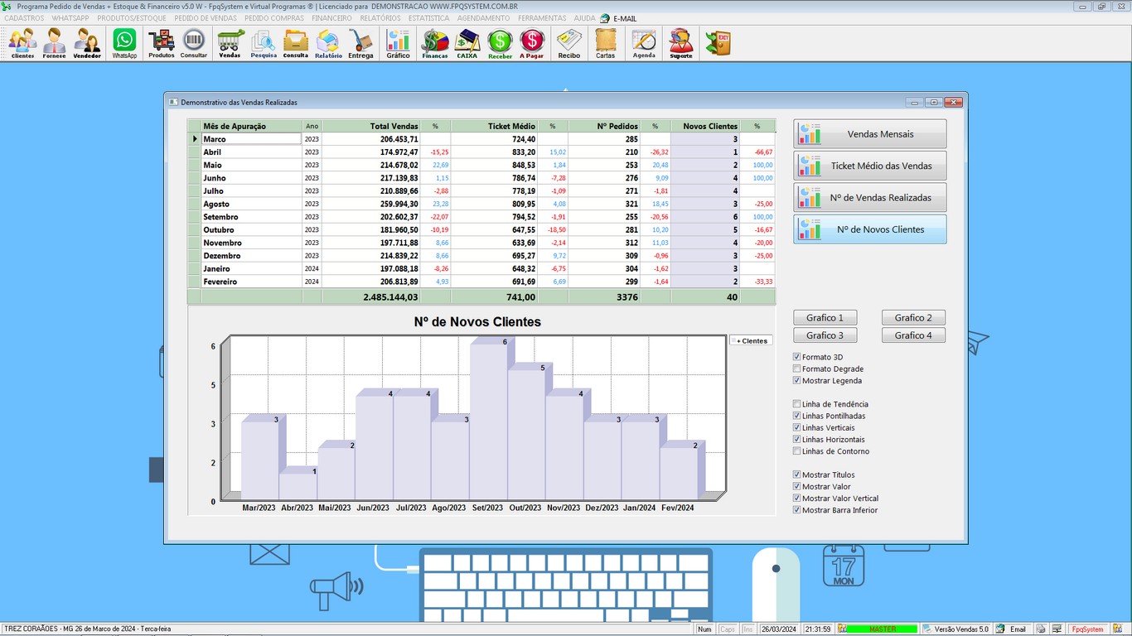Click the grand total 2.485.144,03 cell
Viewport: 1132px width, 636px height.
tap(371, 296)
